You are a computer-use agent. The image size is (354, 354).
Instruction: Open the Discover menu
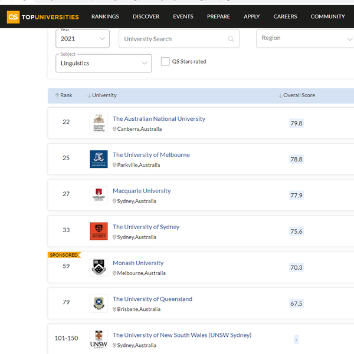click(146, 16)
